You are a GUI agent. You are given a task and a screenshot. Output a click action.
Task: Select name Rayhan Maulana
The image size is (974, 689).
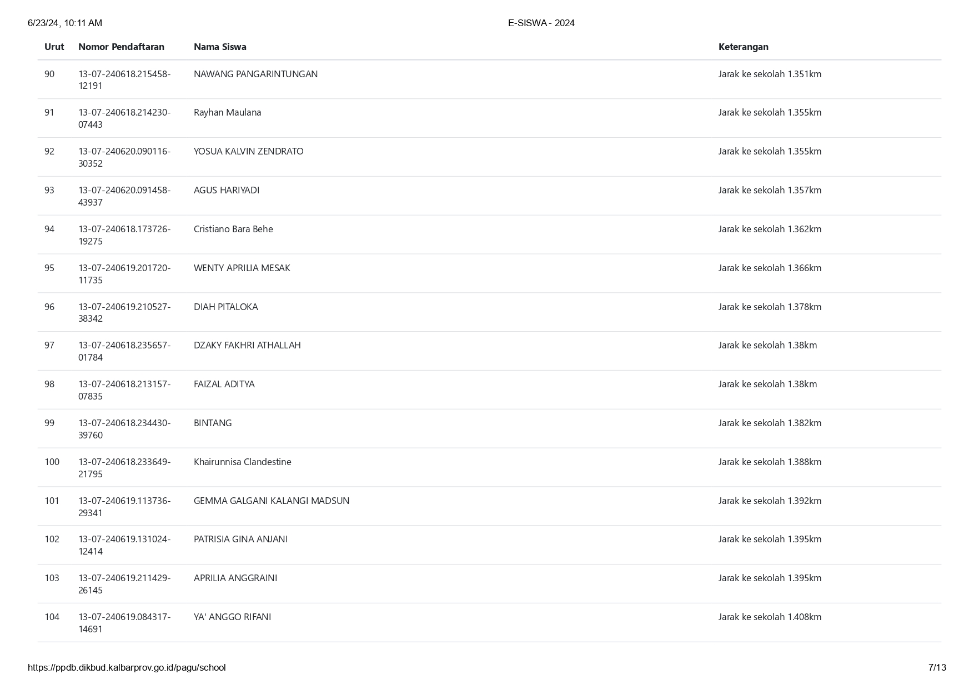(227, 112)
